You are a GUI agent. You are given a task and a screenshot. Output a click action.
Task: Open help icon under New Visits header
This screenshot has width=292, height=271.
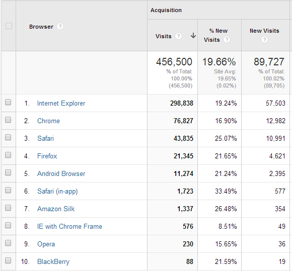pos(264,39)
